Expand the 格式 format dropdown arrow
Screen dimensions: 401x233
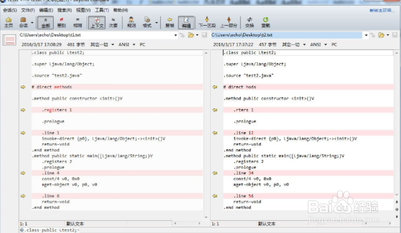click(x=156, y=22)
